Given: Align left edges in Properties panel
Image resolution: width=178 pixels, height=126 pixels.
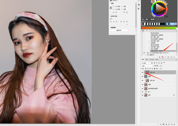Looking at the screenshot, I should click(111, 22).
